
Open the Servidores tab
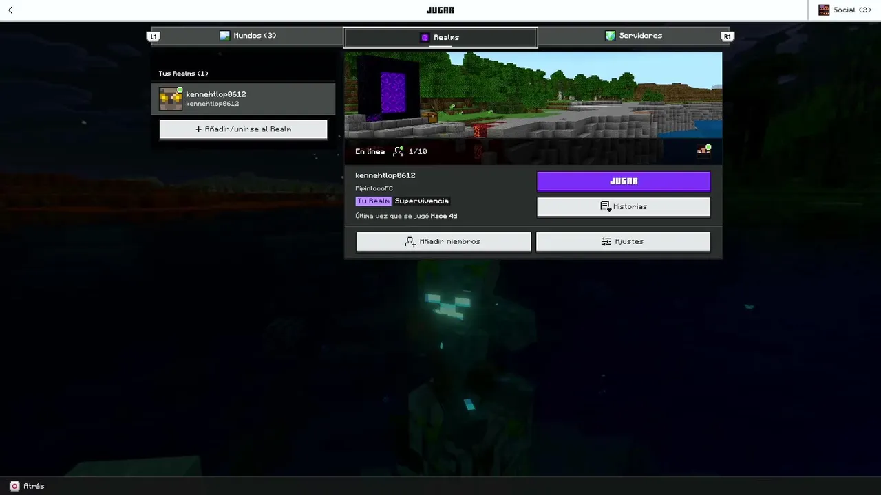point(633,36)
